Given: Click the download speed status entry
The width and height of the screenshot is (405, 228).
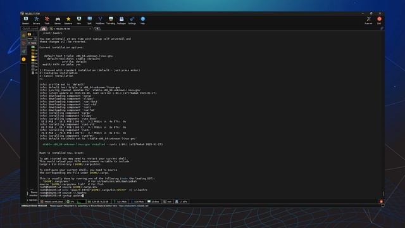Looking at the screenshot, I should 137,201.
